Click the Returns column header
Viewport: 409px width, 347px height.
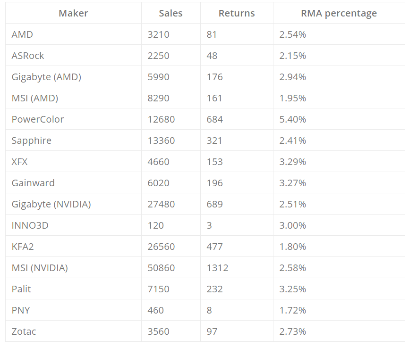pyautogui.click(x=237, y=13)
